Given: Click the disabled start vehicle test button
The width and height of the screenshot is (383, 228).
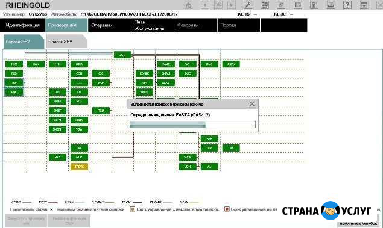Looking at the screenshot, I should pos(26,221).
